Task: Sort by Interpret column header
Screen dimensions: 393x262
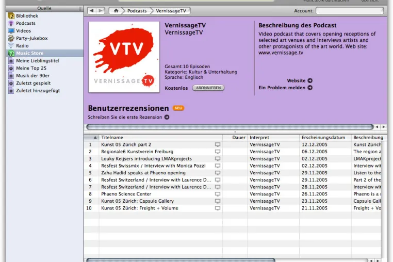Action: pos(273,138)
